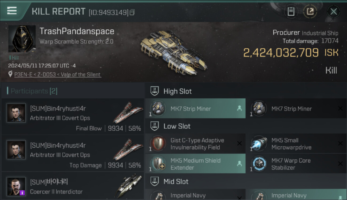Select the second MK7 Strip Miner item
This screenshot has width=347, height=200.
tap(296, 109)
